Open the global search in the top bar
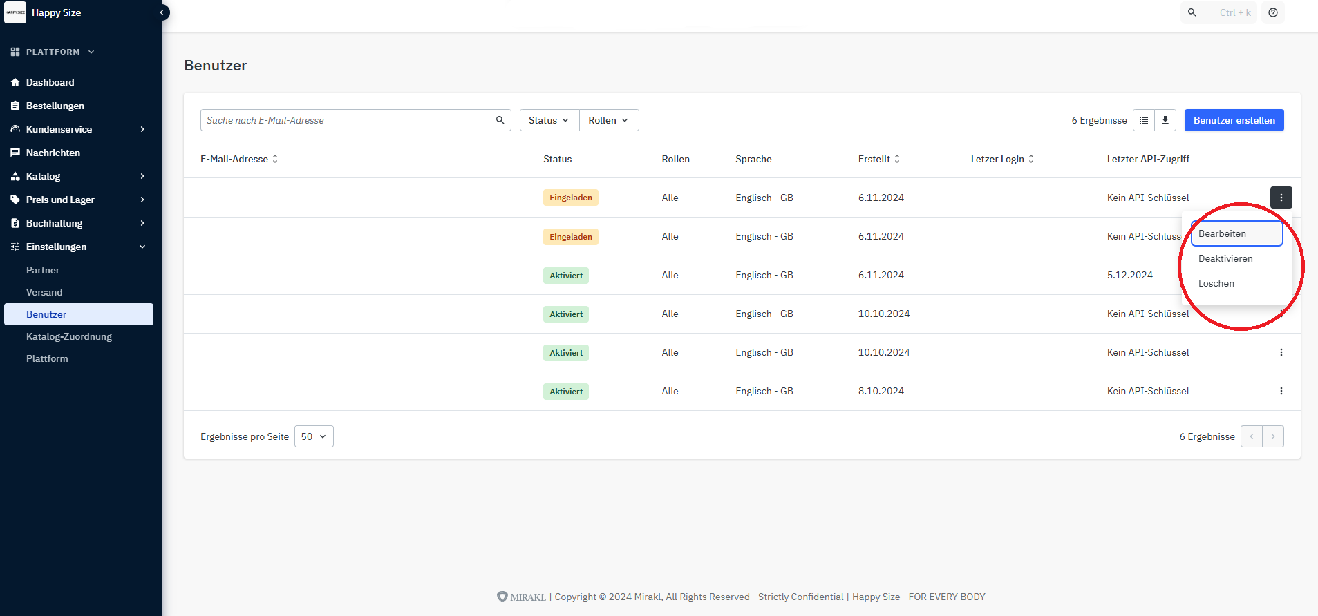 [x=1218, y=12]
